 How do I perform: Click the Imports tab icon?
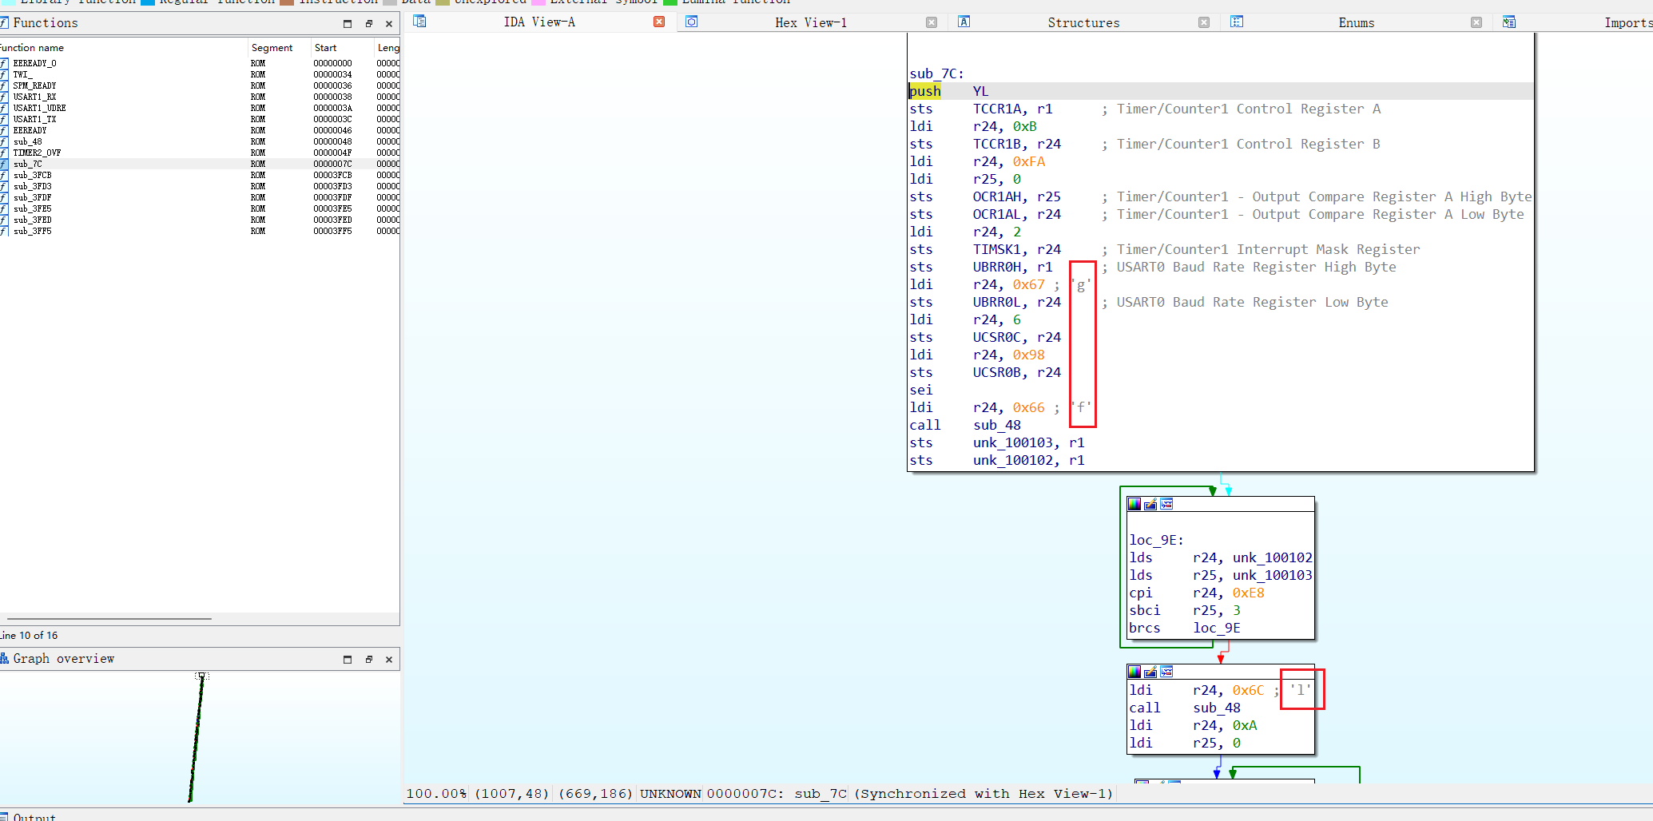tap(1509, 22)
